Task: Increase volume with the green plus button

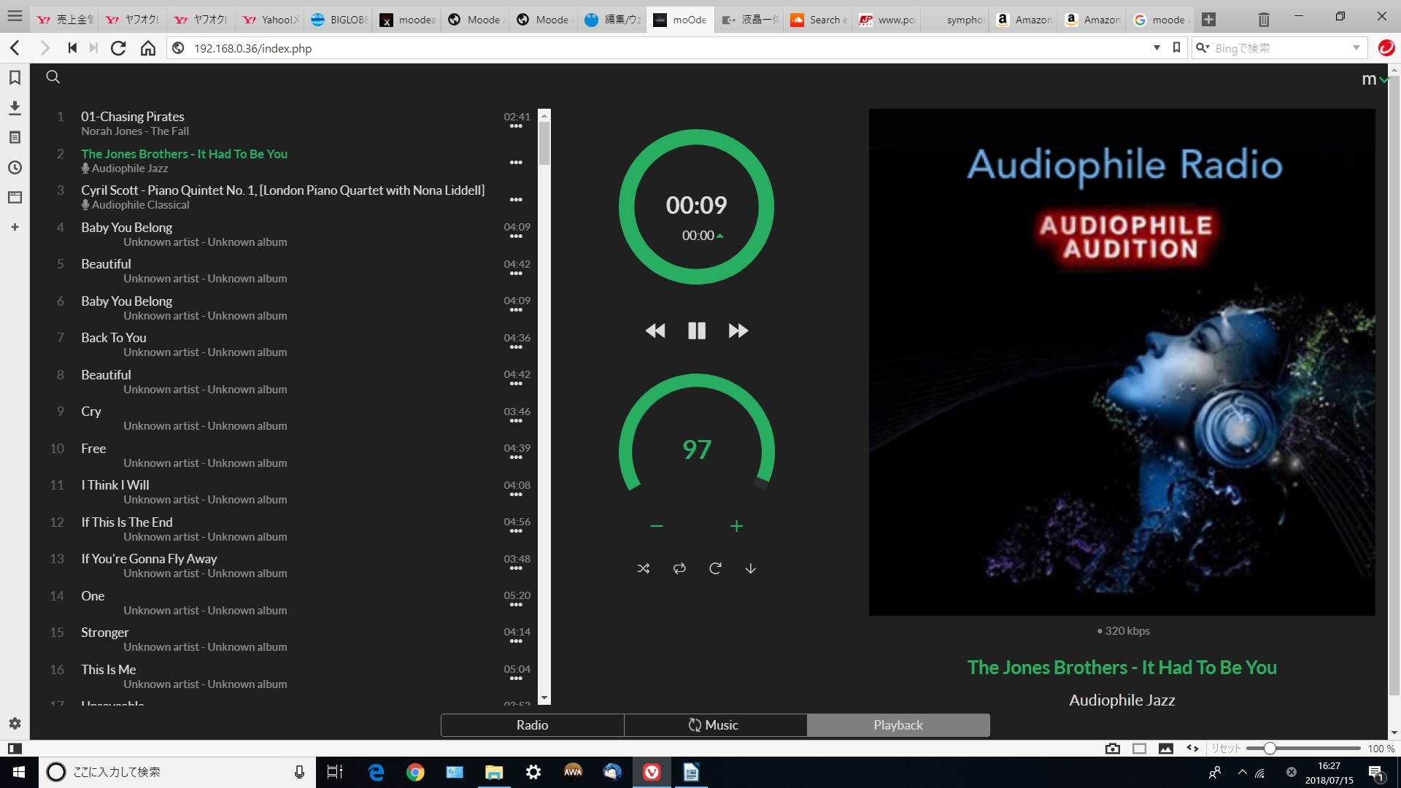Action: pos(736,525)
